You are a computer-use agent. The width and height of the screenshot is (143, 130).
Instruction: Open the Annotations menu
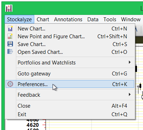(x=68, y=19)
